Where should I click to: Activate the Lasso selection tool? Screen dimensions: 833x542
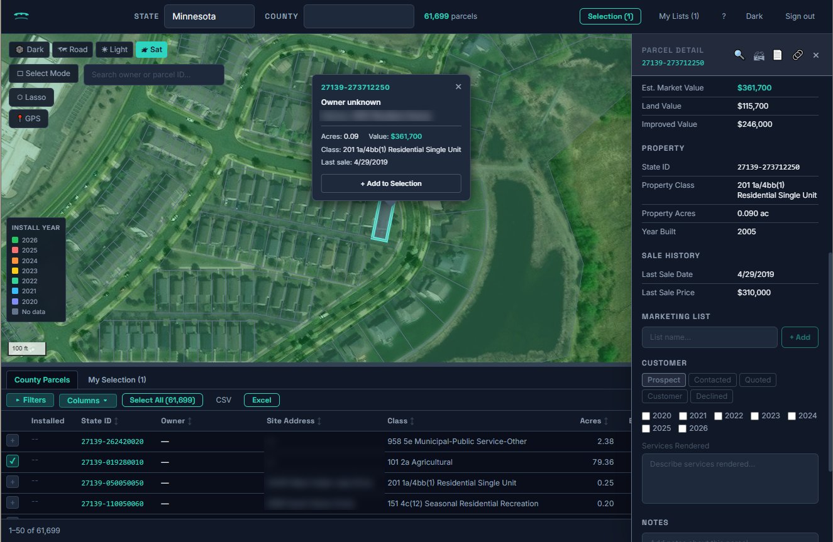pyautogui.click(x=31, y=97)
